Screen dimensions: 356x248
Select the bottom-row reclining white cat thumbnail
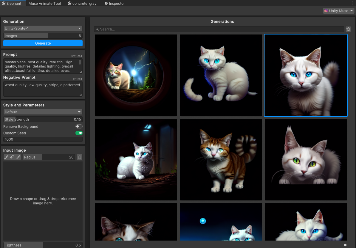click(306, 222)
